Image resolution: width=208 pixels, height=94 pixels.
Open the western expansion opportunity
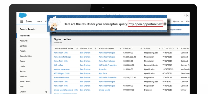pos(62,69)
